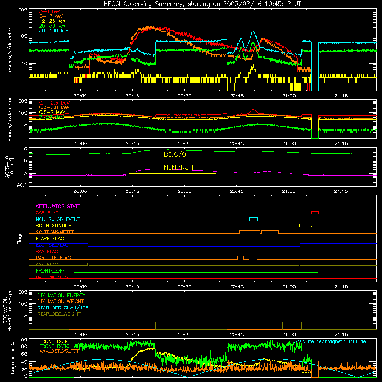Select the PARTICLE_FLAG label
This screenshot has height=382, width=382.
pos(53,257)
